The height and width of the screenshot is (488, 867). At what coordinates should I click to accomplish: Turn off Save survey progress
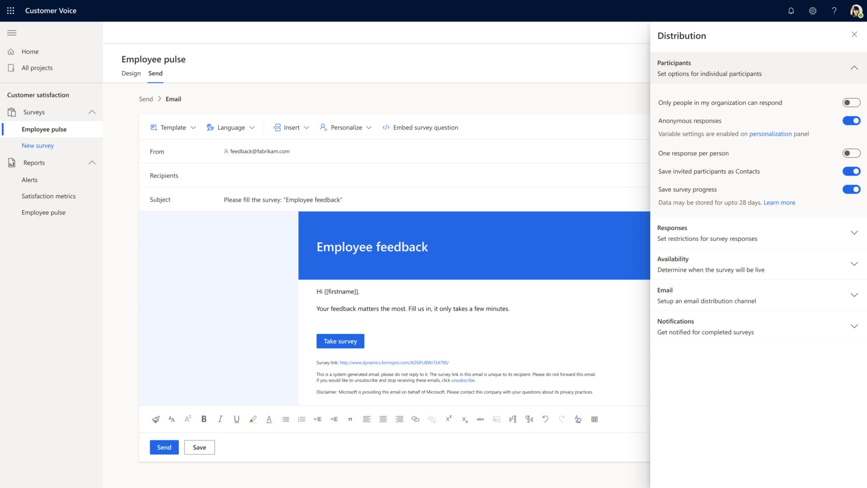852,189
